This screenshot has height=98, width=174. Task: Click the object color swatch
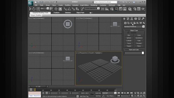(x=143, y=53)
